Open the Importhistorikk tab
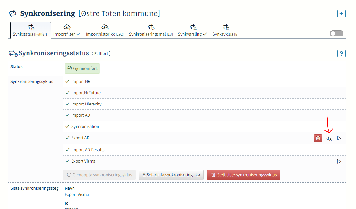Screen dimensions: 356x209 pos(105,31)
